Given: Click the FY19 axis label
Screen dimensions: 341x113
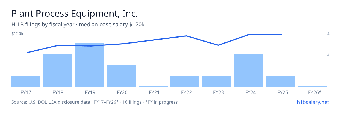Looking at the screenshot, I should point(90,92).
